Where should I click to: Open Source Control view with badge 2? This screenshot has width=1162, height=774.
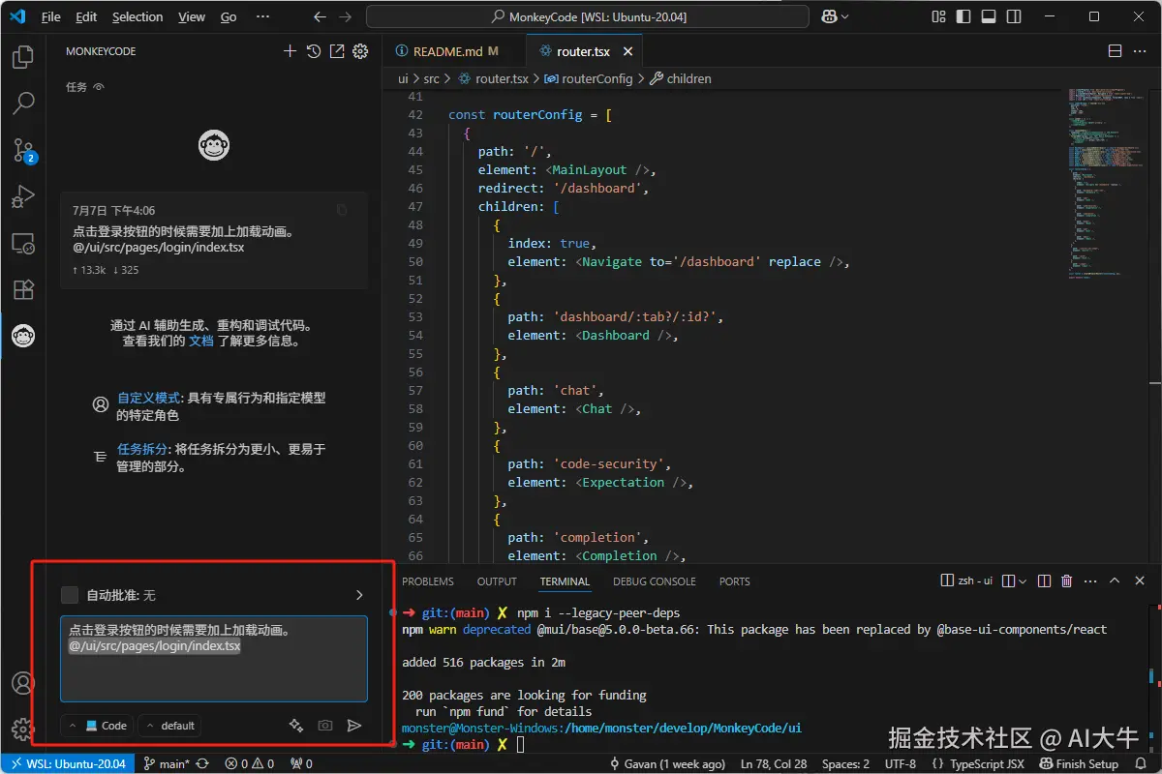pyautogui.click(x=23, y=149)
